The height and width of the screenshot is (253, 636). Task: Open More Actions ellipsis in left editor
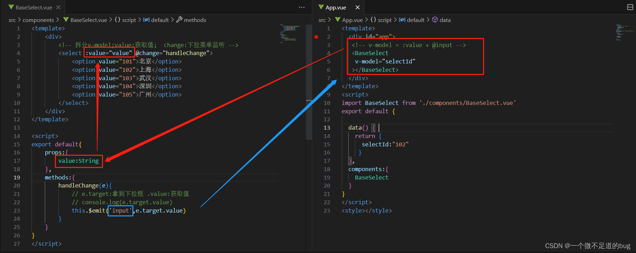(x=302, y=7)
